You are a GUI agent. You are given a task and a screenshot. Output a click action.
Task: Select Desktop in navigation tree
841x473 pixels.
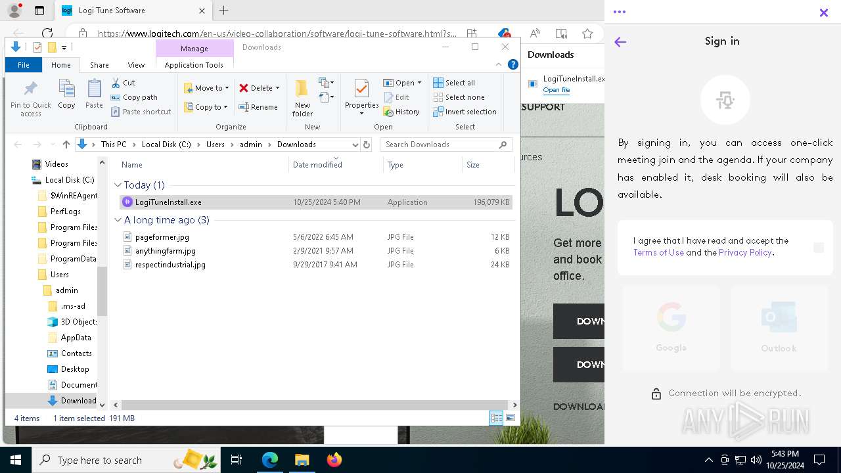pos(75,369)
